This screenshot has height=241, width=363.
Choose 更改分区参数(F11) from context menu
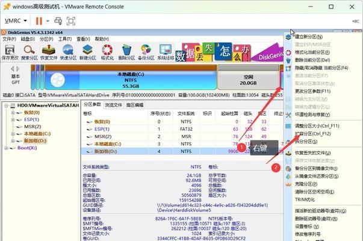pyautogui.click(x=312, y=91)
